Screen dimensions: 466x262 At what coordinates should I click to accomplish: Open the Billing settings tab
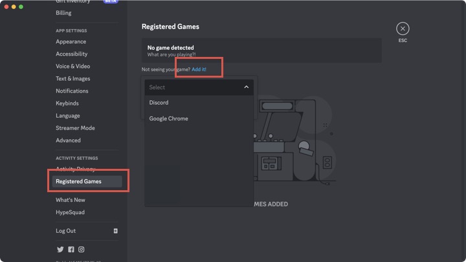click(x=63, y=13)
